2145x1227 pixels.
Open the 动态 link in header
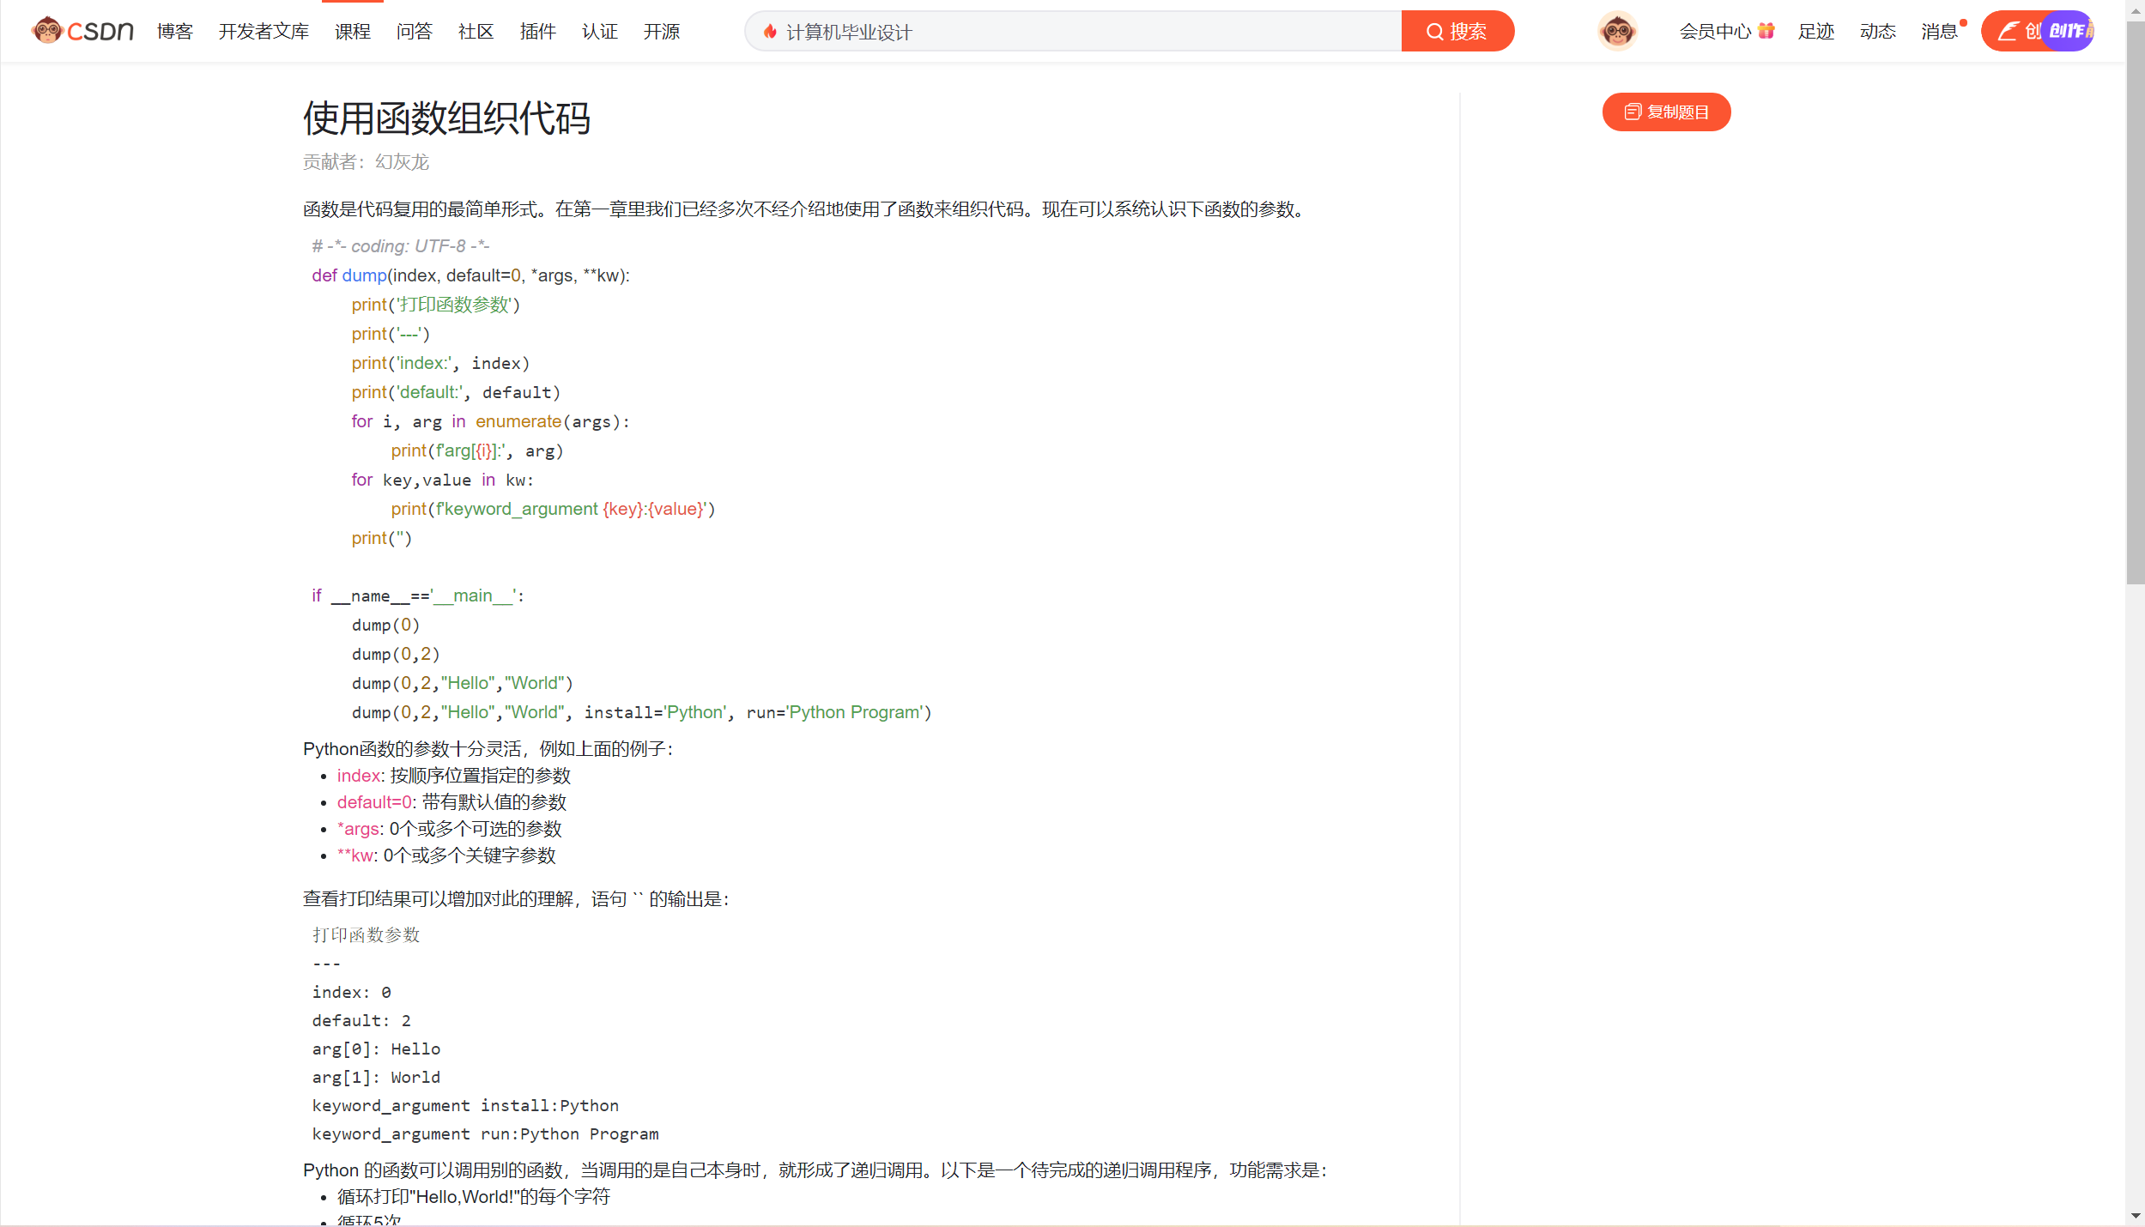click(1878, 32)
